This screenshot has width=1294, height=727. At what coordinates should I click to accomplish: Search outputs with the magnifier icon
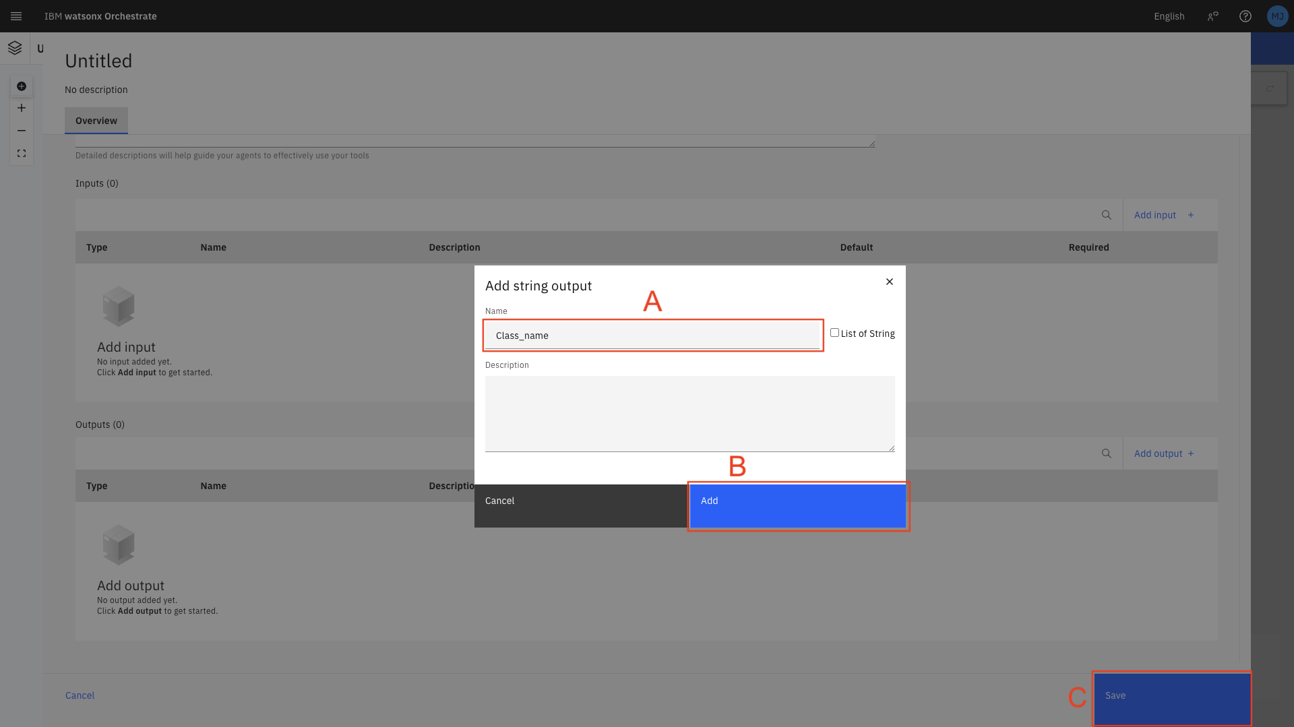tap(1106, 453)
